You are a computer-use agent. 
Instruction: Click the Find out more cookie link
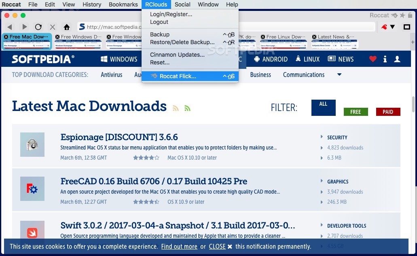click(178, 246)
